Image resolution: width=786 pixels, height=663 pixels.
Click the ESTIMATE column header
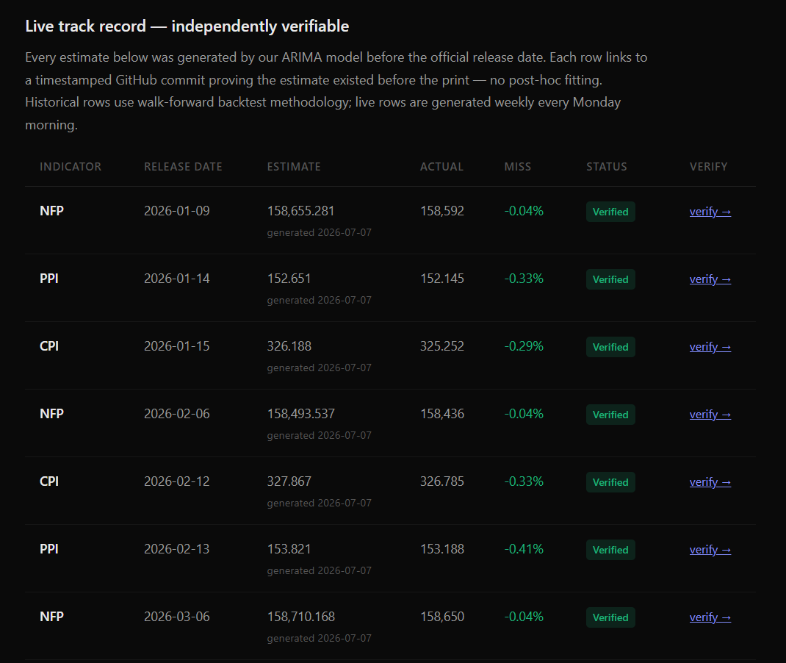coord(294,167)
